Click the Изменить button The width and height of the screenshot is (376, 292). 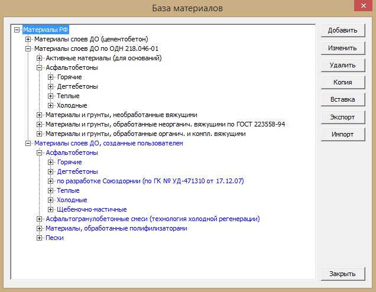click(x=343, y=48)
